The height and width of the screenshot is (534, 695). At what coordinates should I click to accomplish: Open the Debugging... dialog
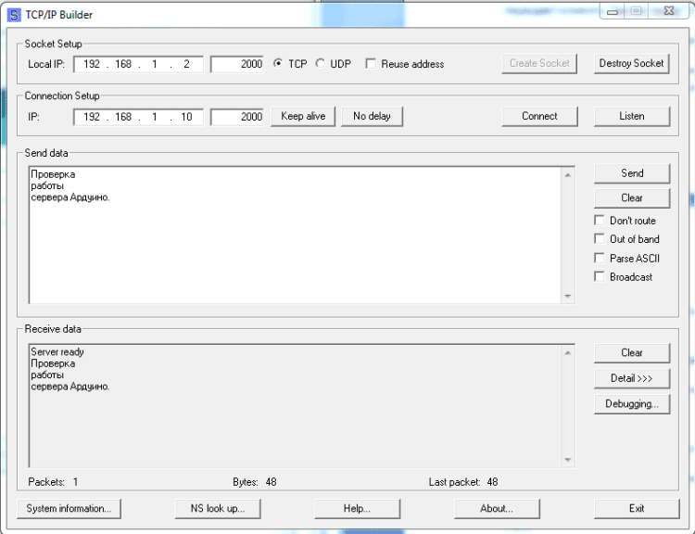632,404
